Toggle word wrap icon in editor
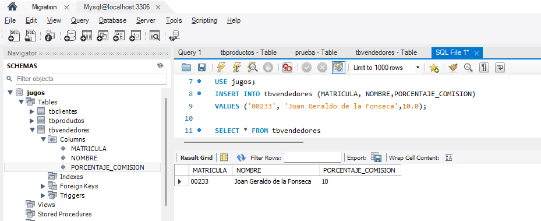Screen dimensions: 541x221 [x=500, y=67]
